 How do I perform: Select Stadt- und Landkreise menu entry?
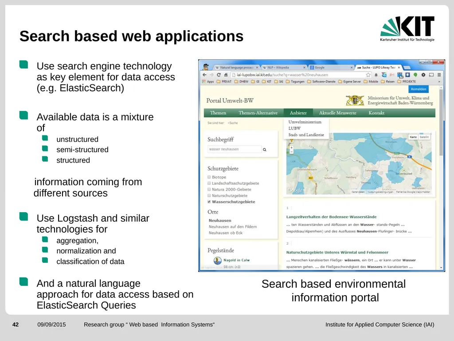pos(306,135)
